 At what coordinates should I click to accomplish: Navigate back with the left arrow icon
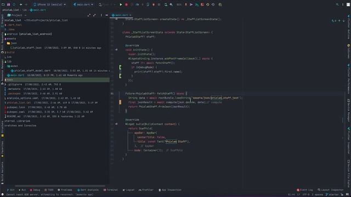point(21,4)
